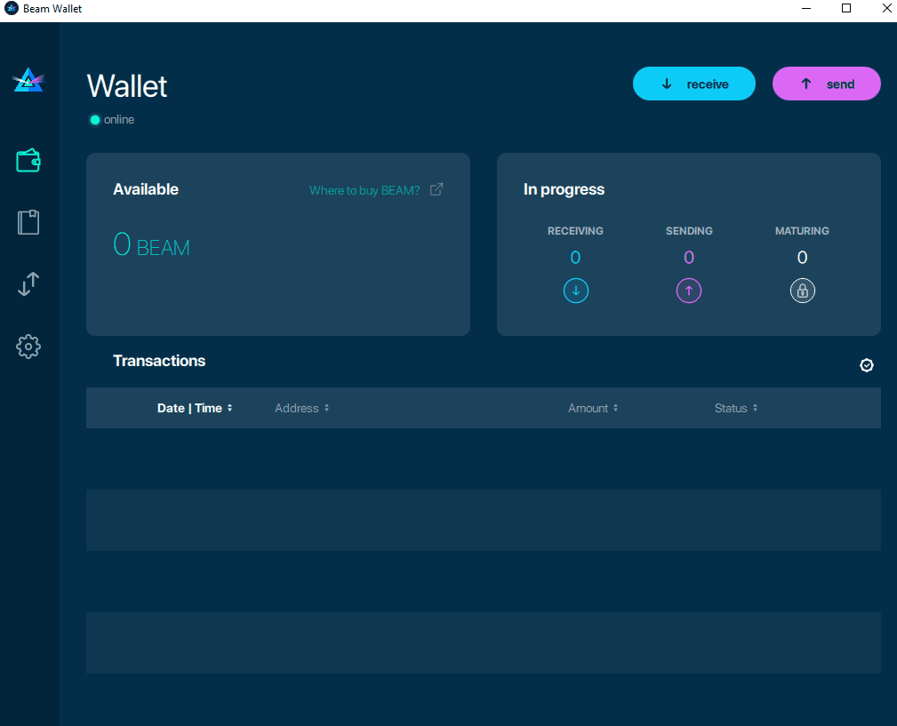Click the In progress heading
897x726 pixels.
(x=564, y=189)
